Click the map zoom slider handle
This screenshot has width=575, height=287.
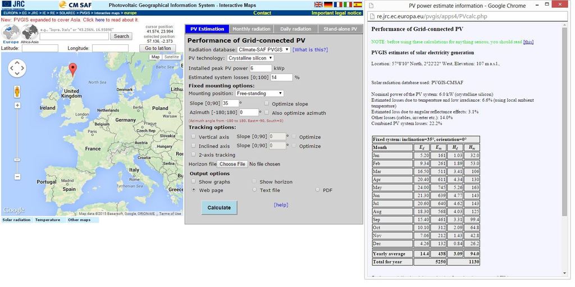coord(17,160)
